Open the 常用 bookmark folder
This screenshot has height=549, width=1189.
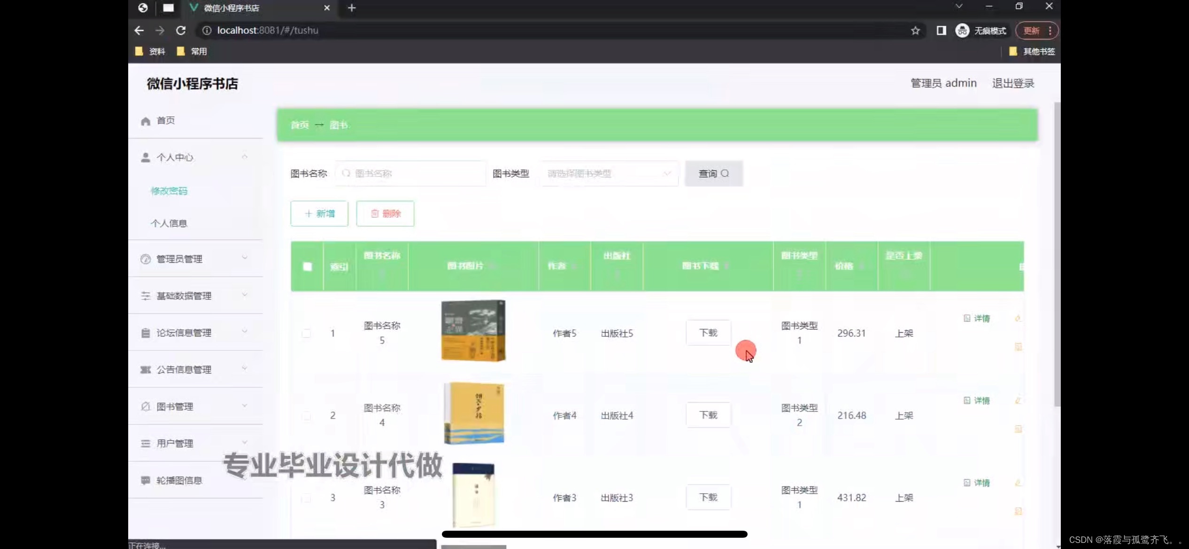tap(192, 51)
